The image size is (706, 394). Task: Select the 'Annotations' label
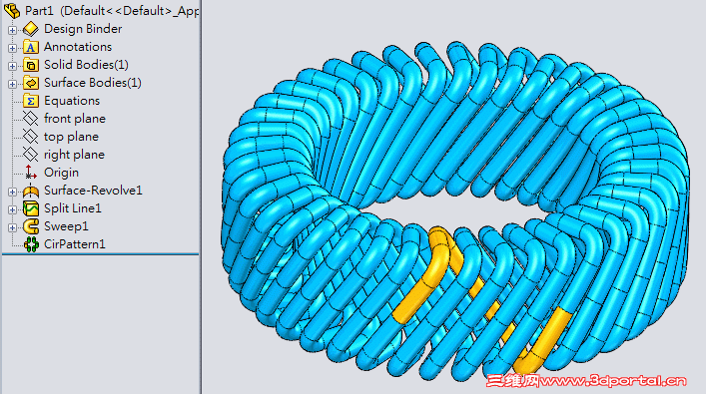(78, 47)
